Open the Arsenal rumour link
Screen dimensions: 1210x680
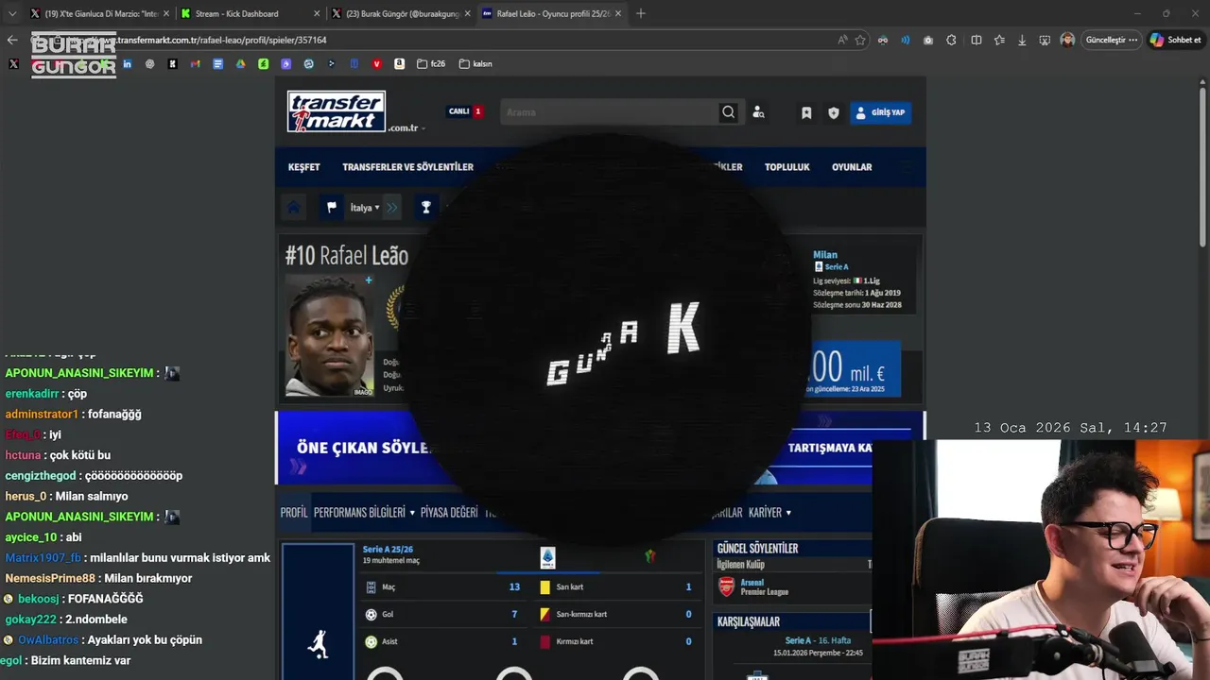tap(752, 583)
